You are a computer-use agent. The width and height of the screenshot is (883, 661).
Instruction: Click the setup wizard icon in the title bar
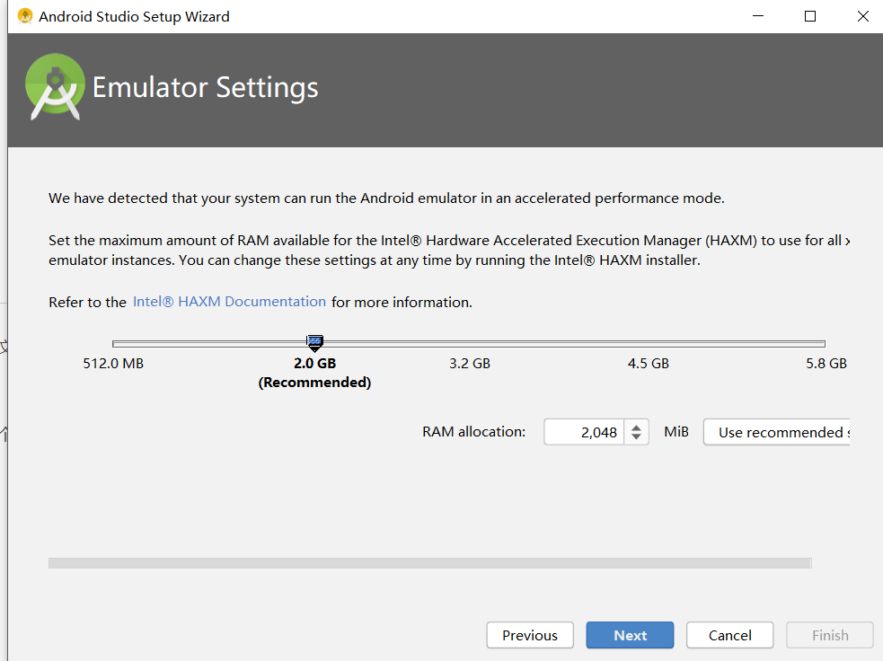[x=24, y=15]
